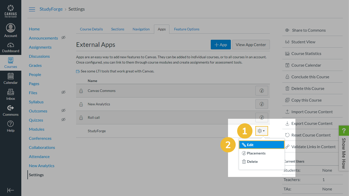Click Share to Commons
Viewport: 349px width, 196px height.
tap(305, 30)
